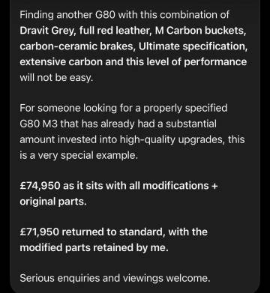
Task: Click the line starting 'G80 M3 that has already'
Action: (118, 124)
